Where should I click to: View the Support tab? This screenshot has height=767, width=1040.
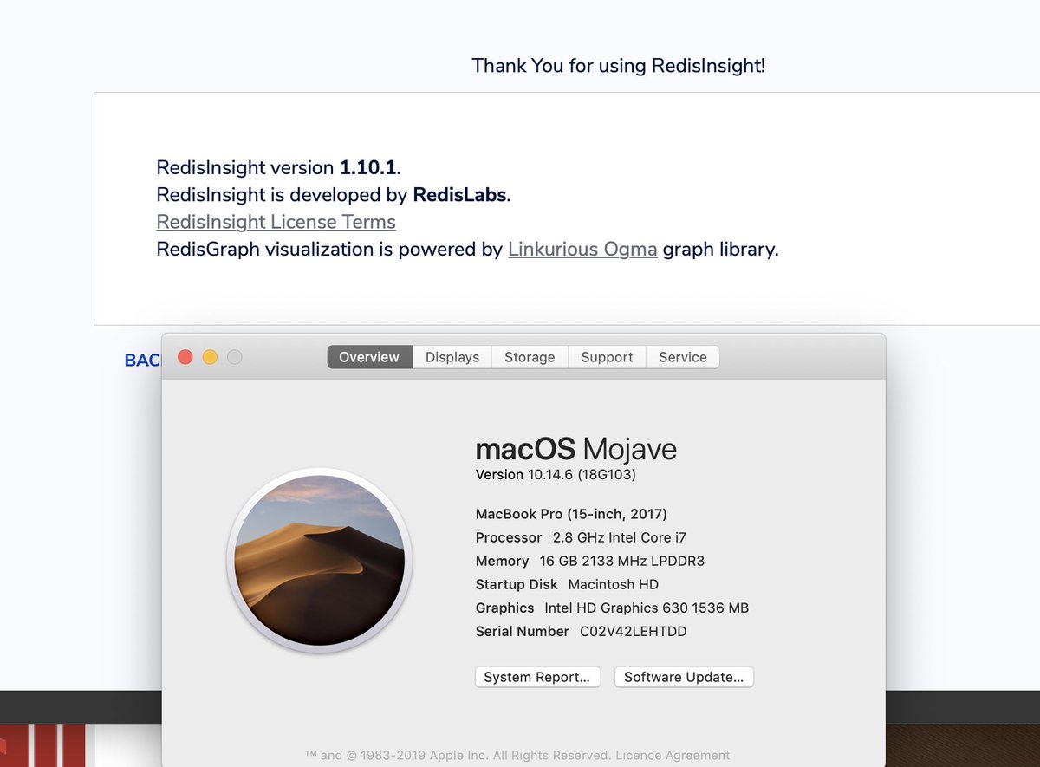point(606,357)
